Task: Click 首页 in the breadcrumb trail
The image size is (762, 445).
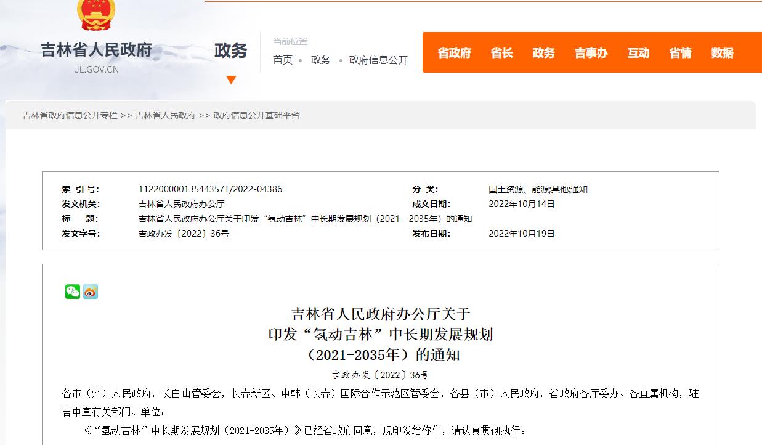Action: [282, 60]
